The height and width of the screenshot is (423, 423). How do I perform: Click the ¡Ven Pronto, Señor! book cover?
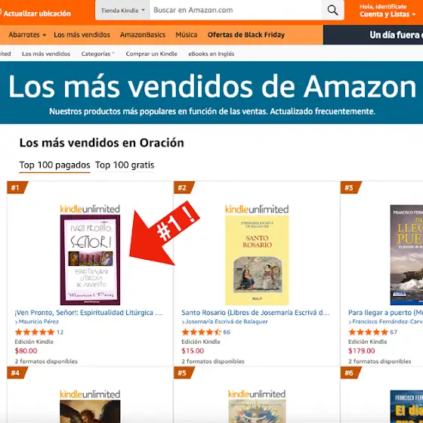pos(90,260)
